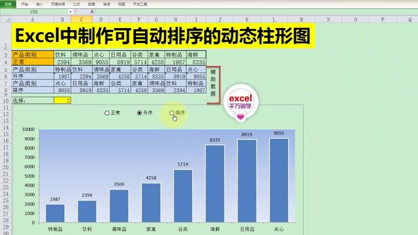
Task: Open the Name Box dropdown arrow
Action: 71,12
